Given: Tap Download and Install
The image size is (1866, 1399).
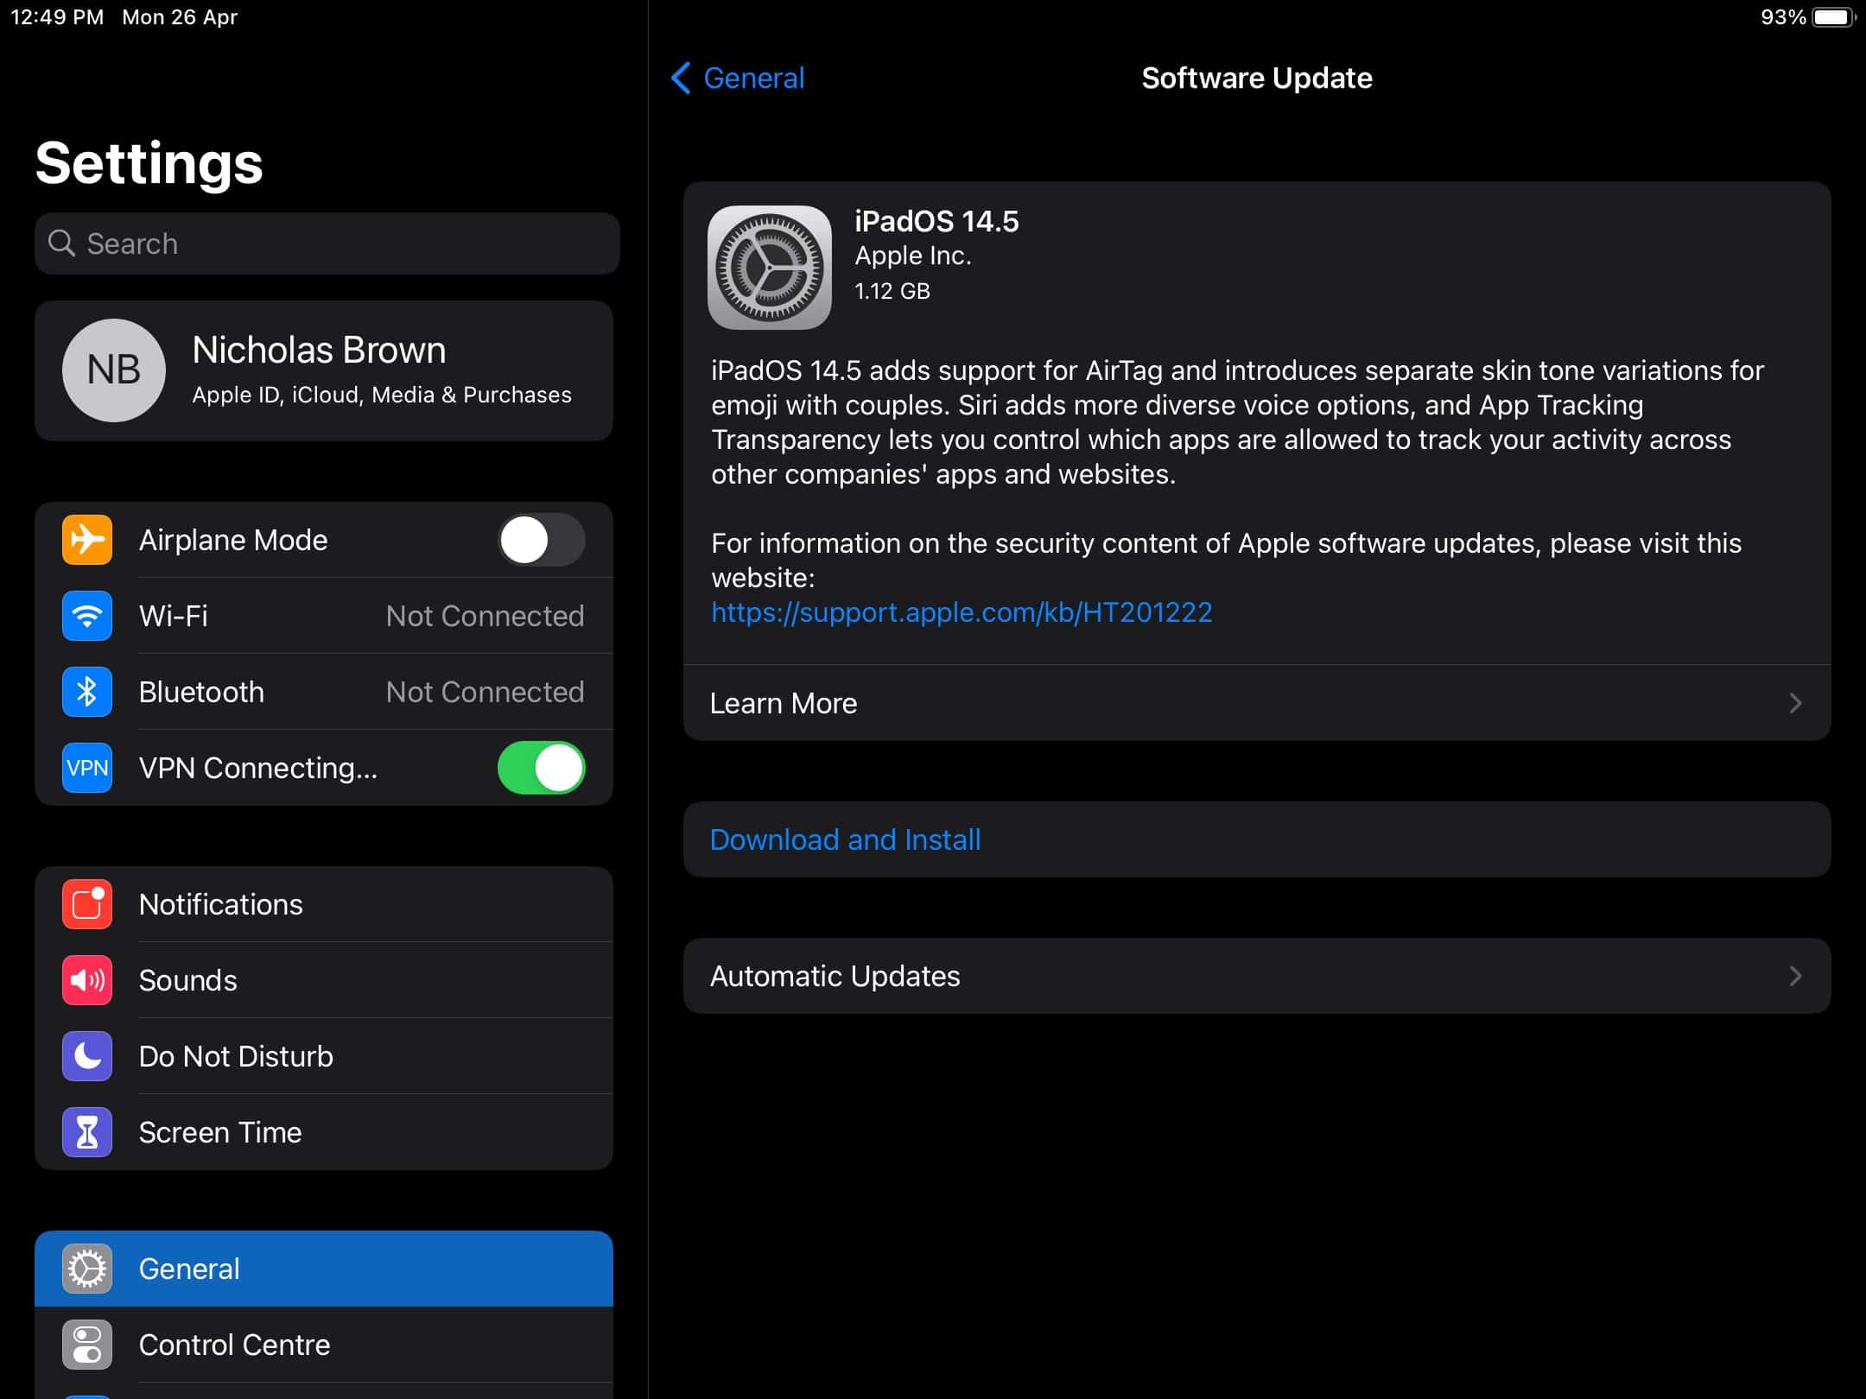Looking at the screenshot, I should click(x=845, y=839).
